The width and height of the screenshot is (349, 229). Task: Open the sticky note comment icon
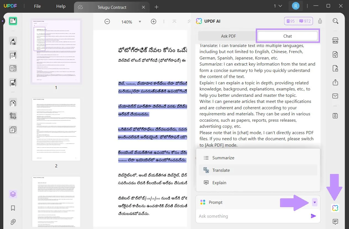(x=335, y=222)
